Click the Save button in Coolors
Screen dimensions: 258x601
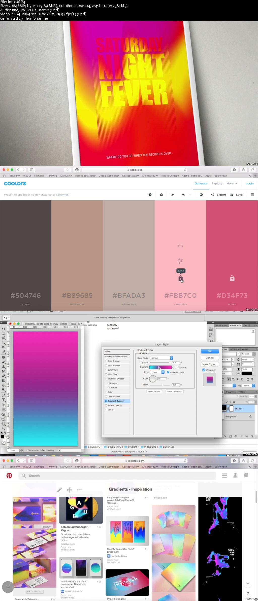pos(237,195)
